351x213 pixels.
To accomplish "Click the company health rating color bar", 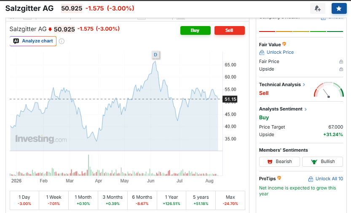I will [301, 32].
